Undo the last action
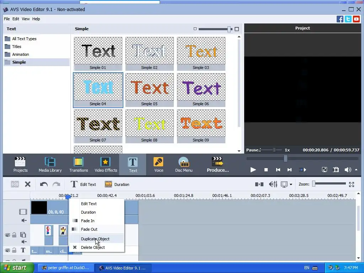The height and width of the screenshot is (273, 364). (x=44, y=184)
